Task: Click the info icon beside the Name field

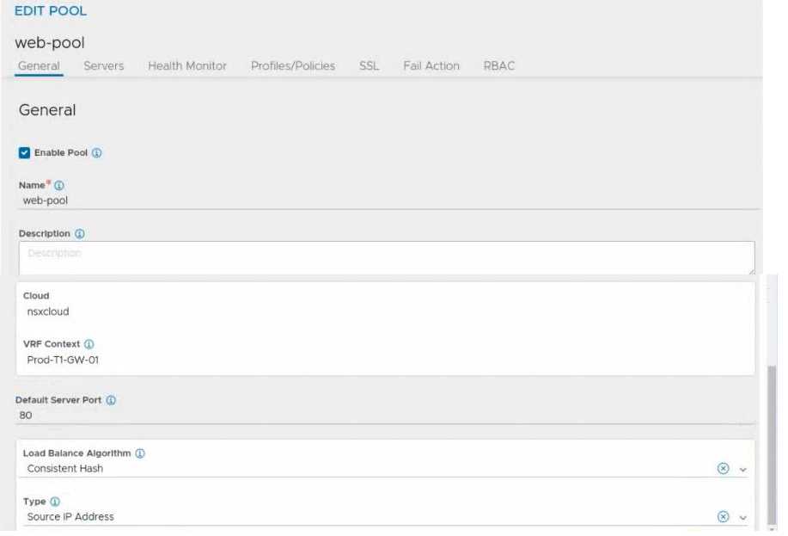Action: click(x=58, y=183)
